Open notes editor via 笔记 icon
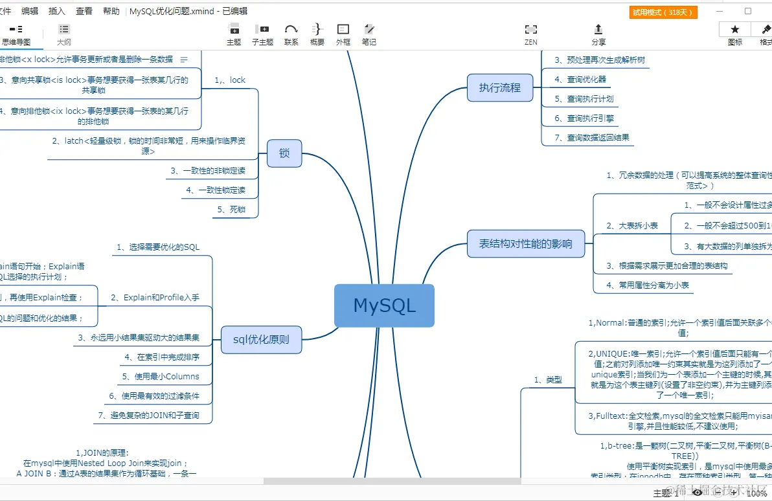772x501 pixels. 369,32
